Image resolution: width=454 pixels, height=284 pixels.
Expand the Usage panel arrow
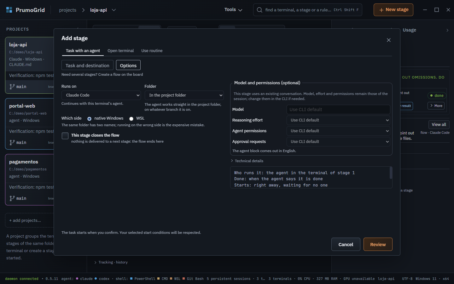[x=447, y=30]
